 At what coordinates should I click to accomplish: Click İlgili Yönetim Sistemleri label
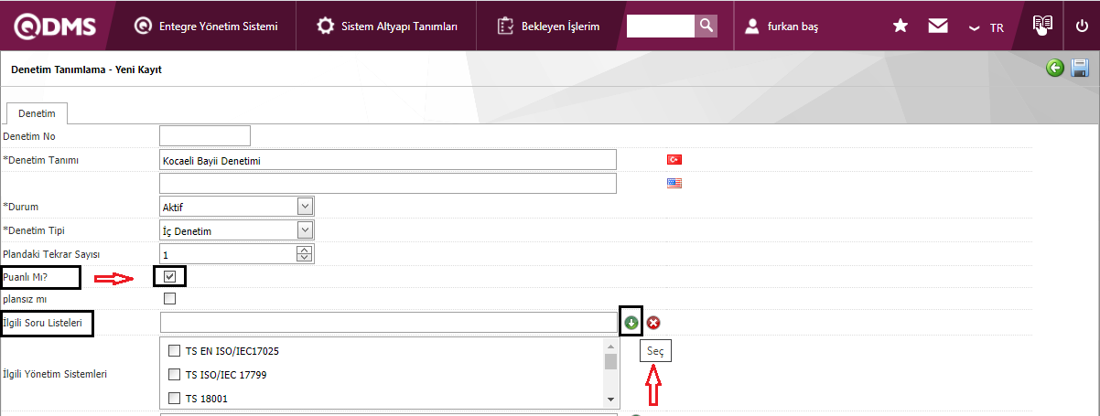click(x=55, y=374)
